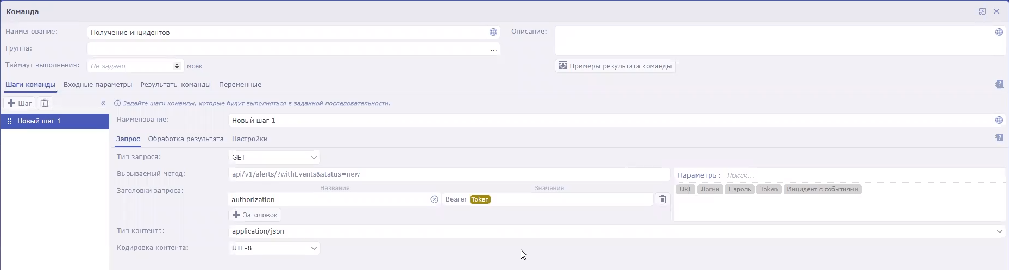This screenshot has height=270, width=1009.
Task: Click the globe icon next to Наименование field
Action: click(493, 32)
